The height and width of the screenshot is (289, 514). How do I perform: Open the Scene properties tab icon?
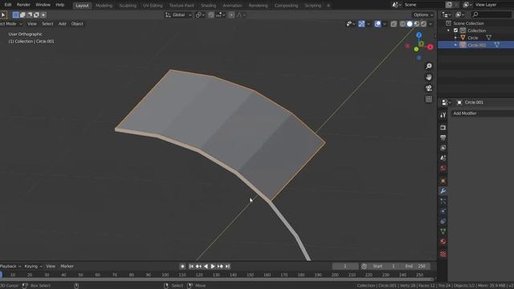coord(443,158)
